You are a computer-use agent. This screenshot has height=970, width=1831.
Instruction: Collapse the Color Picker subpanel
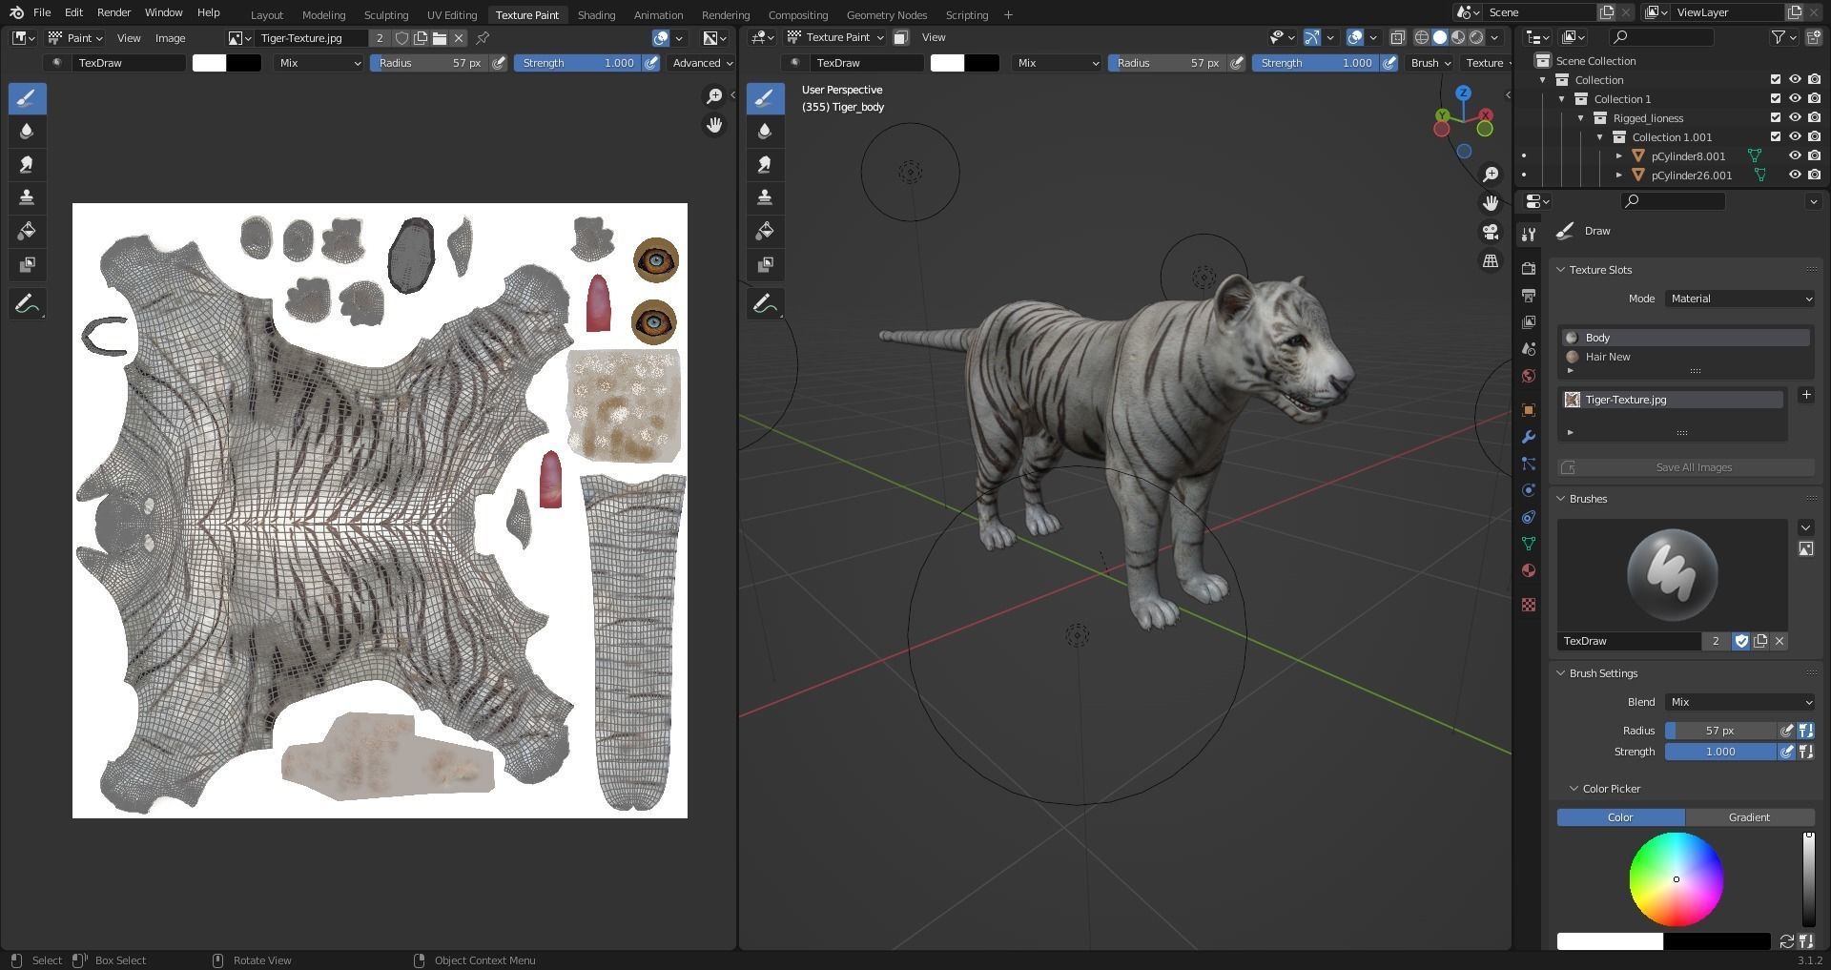pos(1574,789)
